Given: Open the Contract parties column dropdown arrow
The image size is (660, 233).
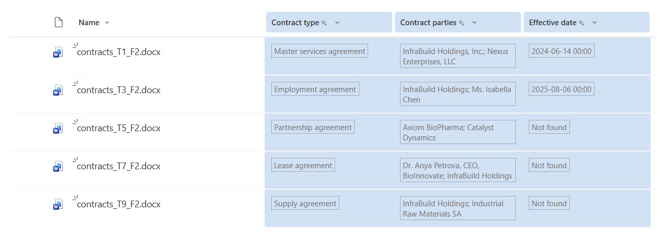Looking at the screenshot, I should pos(474,23).
